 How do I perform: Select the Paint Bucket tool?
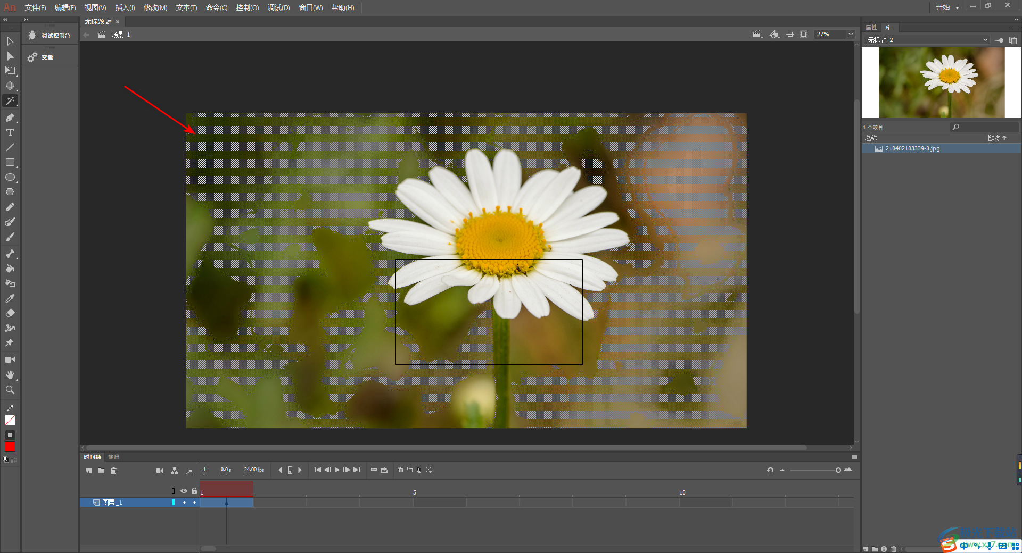10,269
